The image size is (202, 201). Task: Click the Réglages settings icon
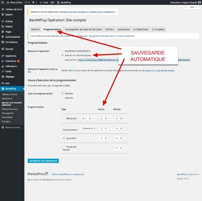click(x=3, y=77)
